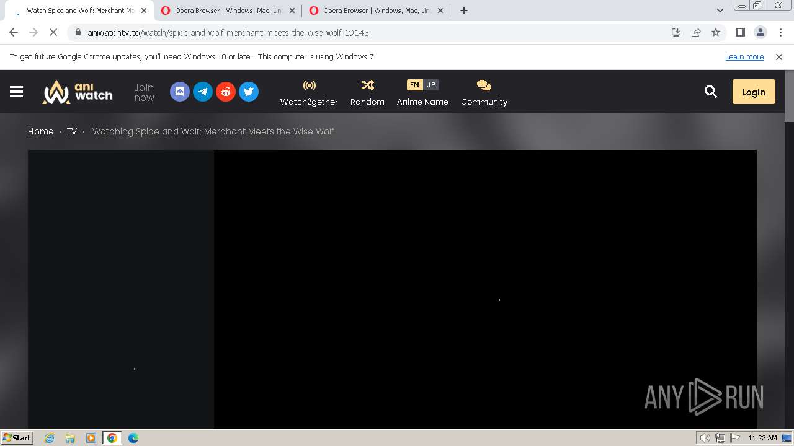Go to TV breadcrumb
Image resolution: width=794 pixels, height=446 pixels.
tap(72, 131)
